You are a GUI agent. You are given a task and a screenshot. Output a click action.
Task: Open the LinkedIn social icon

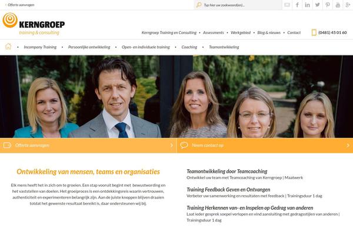(x=307, y=5)
